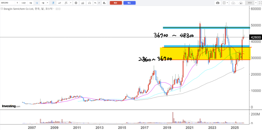Select the bar chart style icon

(66, 3)
